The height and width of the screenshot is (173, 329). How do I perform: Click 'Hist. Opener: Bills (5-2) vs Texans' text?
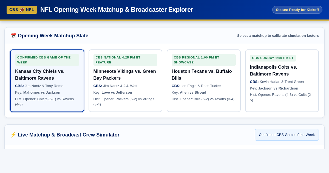(x=203, y=99)
